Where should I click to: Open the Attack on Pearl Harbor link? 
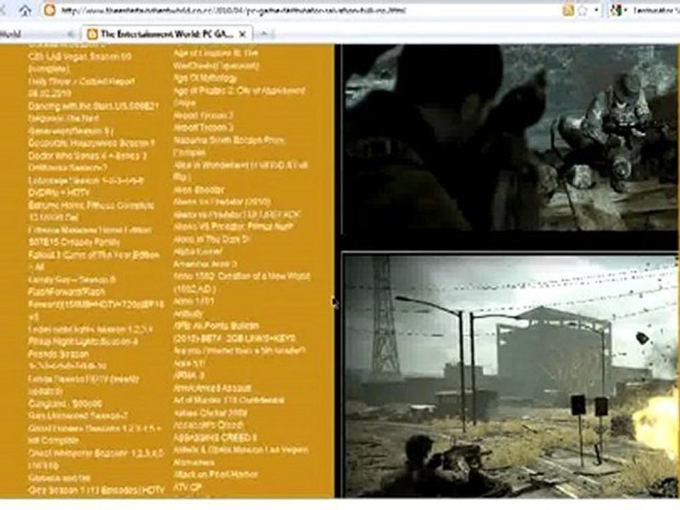[215, 475]
